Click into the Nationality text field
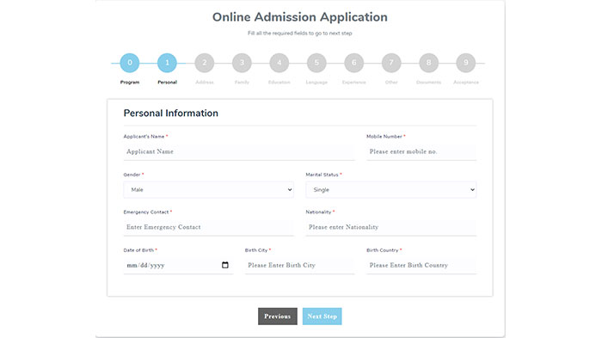 pyautogui.click(x=390, y=227)
